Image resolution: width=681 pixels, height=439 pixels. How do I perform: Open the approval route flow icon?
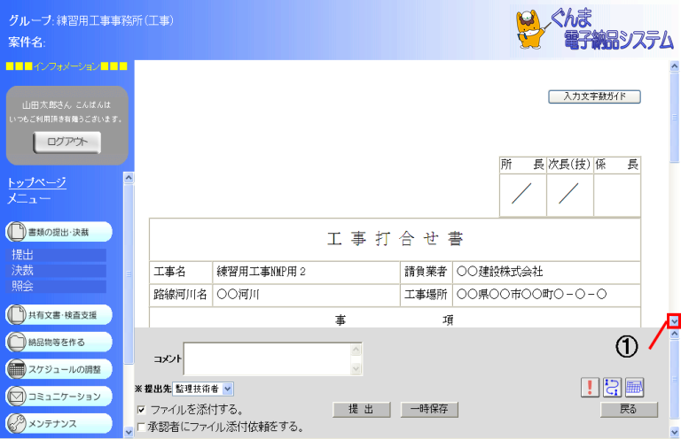612,387
